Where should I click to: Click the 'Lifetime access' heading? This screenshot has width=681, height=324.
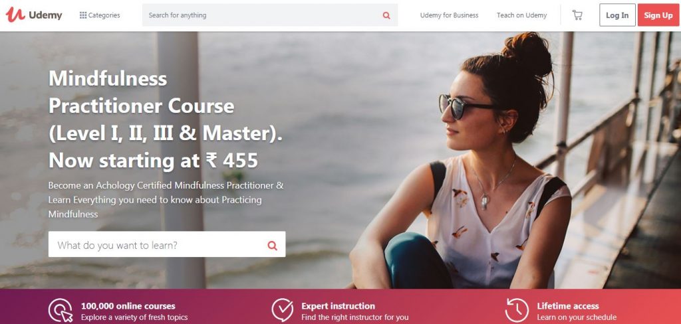tap(568, 306)
